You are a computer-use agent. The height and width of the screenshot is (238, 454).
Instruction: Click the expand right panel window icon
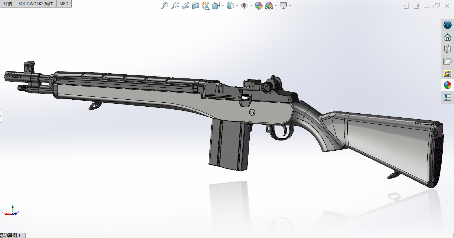coord(416,6)
